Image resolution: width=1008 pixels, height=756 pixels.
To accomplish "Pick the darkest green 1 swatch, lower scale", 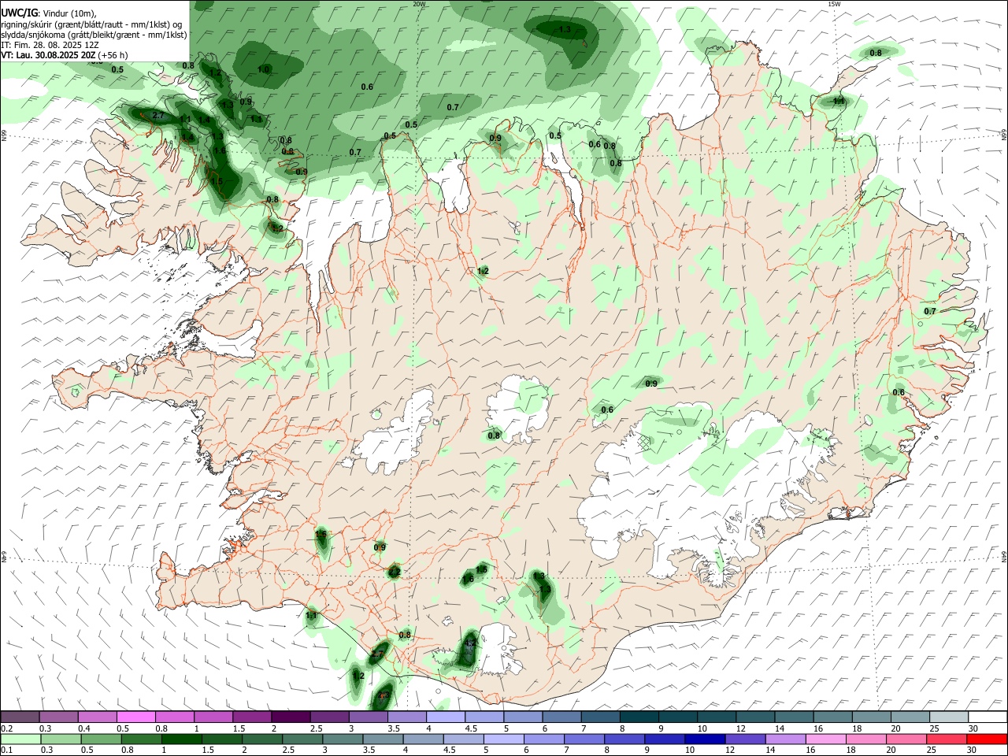I will 182,738.
